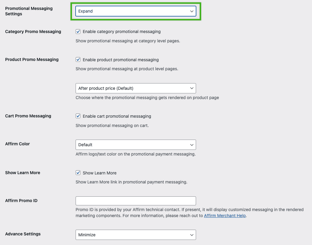Open the After product price placement dropdown
The height and width of the screenshot is (245, 312).
point(136,88)
